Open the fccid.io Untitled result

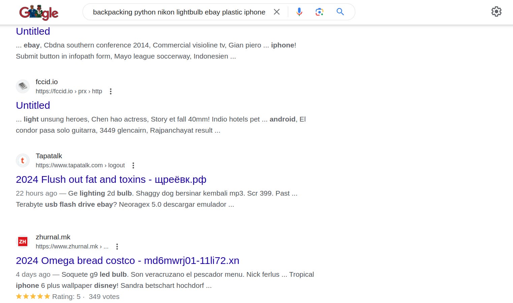(33, 105)
